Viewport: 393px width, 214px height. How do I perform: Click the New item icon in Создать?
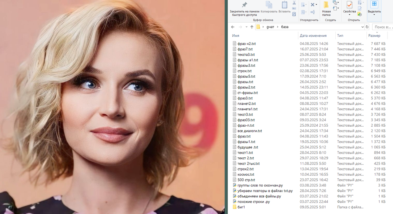coord(335,3)
